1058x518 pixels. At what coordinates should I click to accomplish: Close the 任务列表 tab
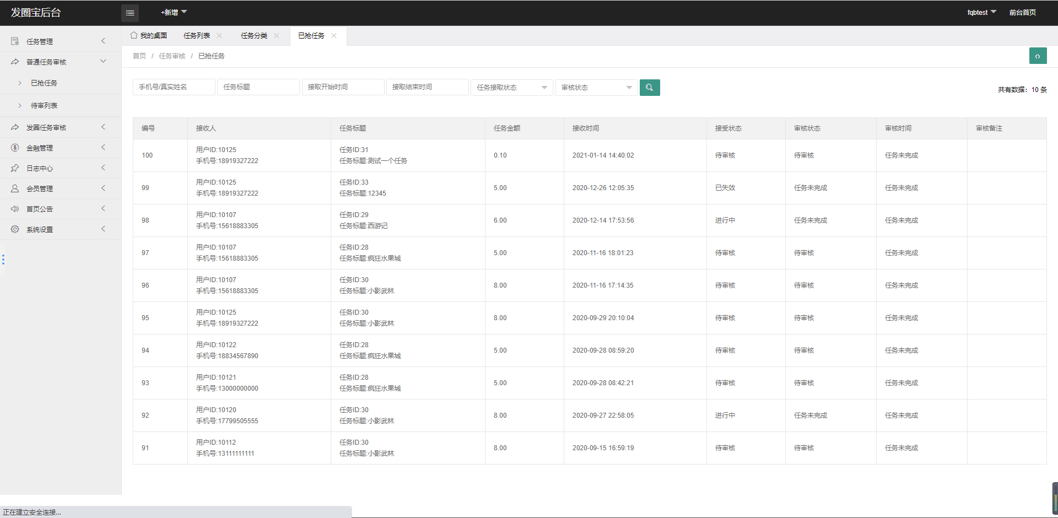[x=219, y=36]
